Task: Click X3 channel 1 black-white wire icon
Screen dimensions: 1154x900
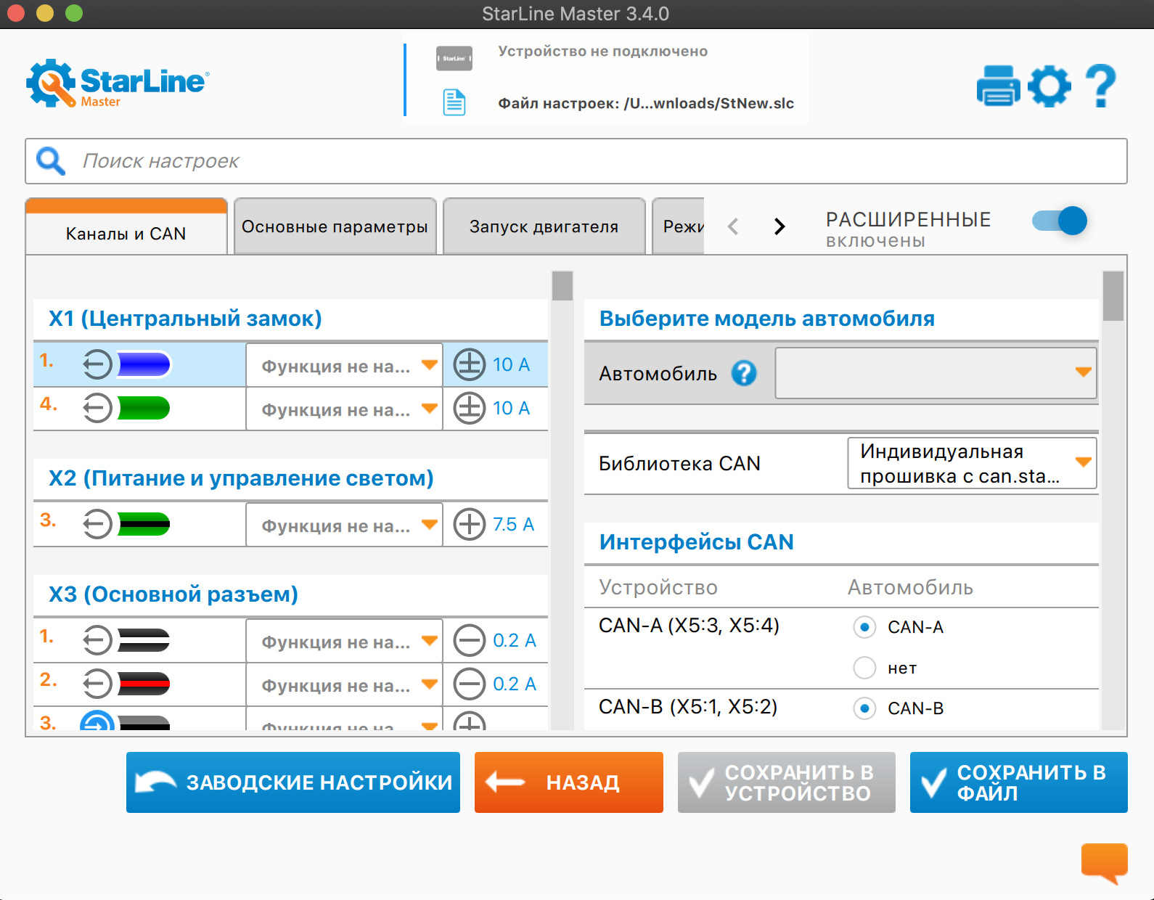Action: click(144, 640)
